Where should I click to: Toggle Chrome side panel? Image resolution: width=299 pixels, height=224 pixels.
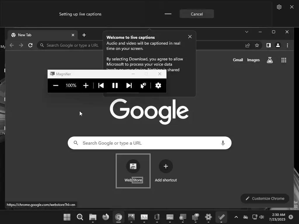pos(269,45)
